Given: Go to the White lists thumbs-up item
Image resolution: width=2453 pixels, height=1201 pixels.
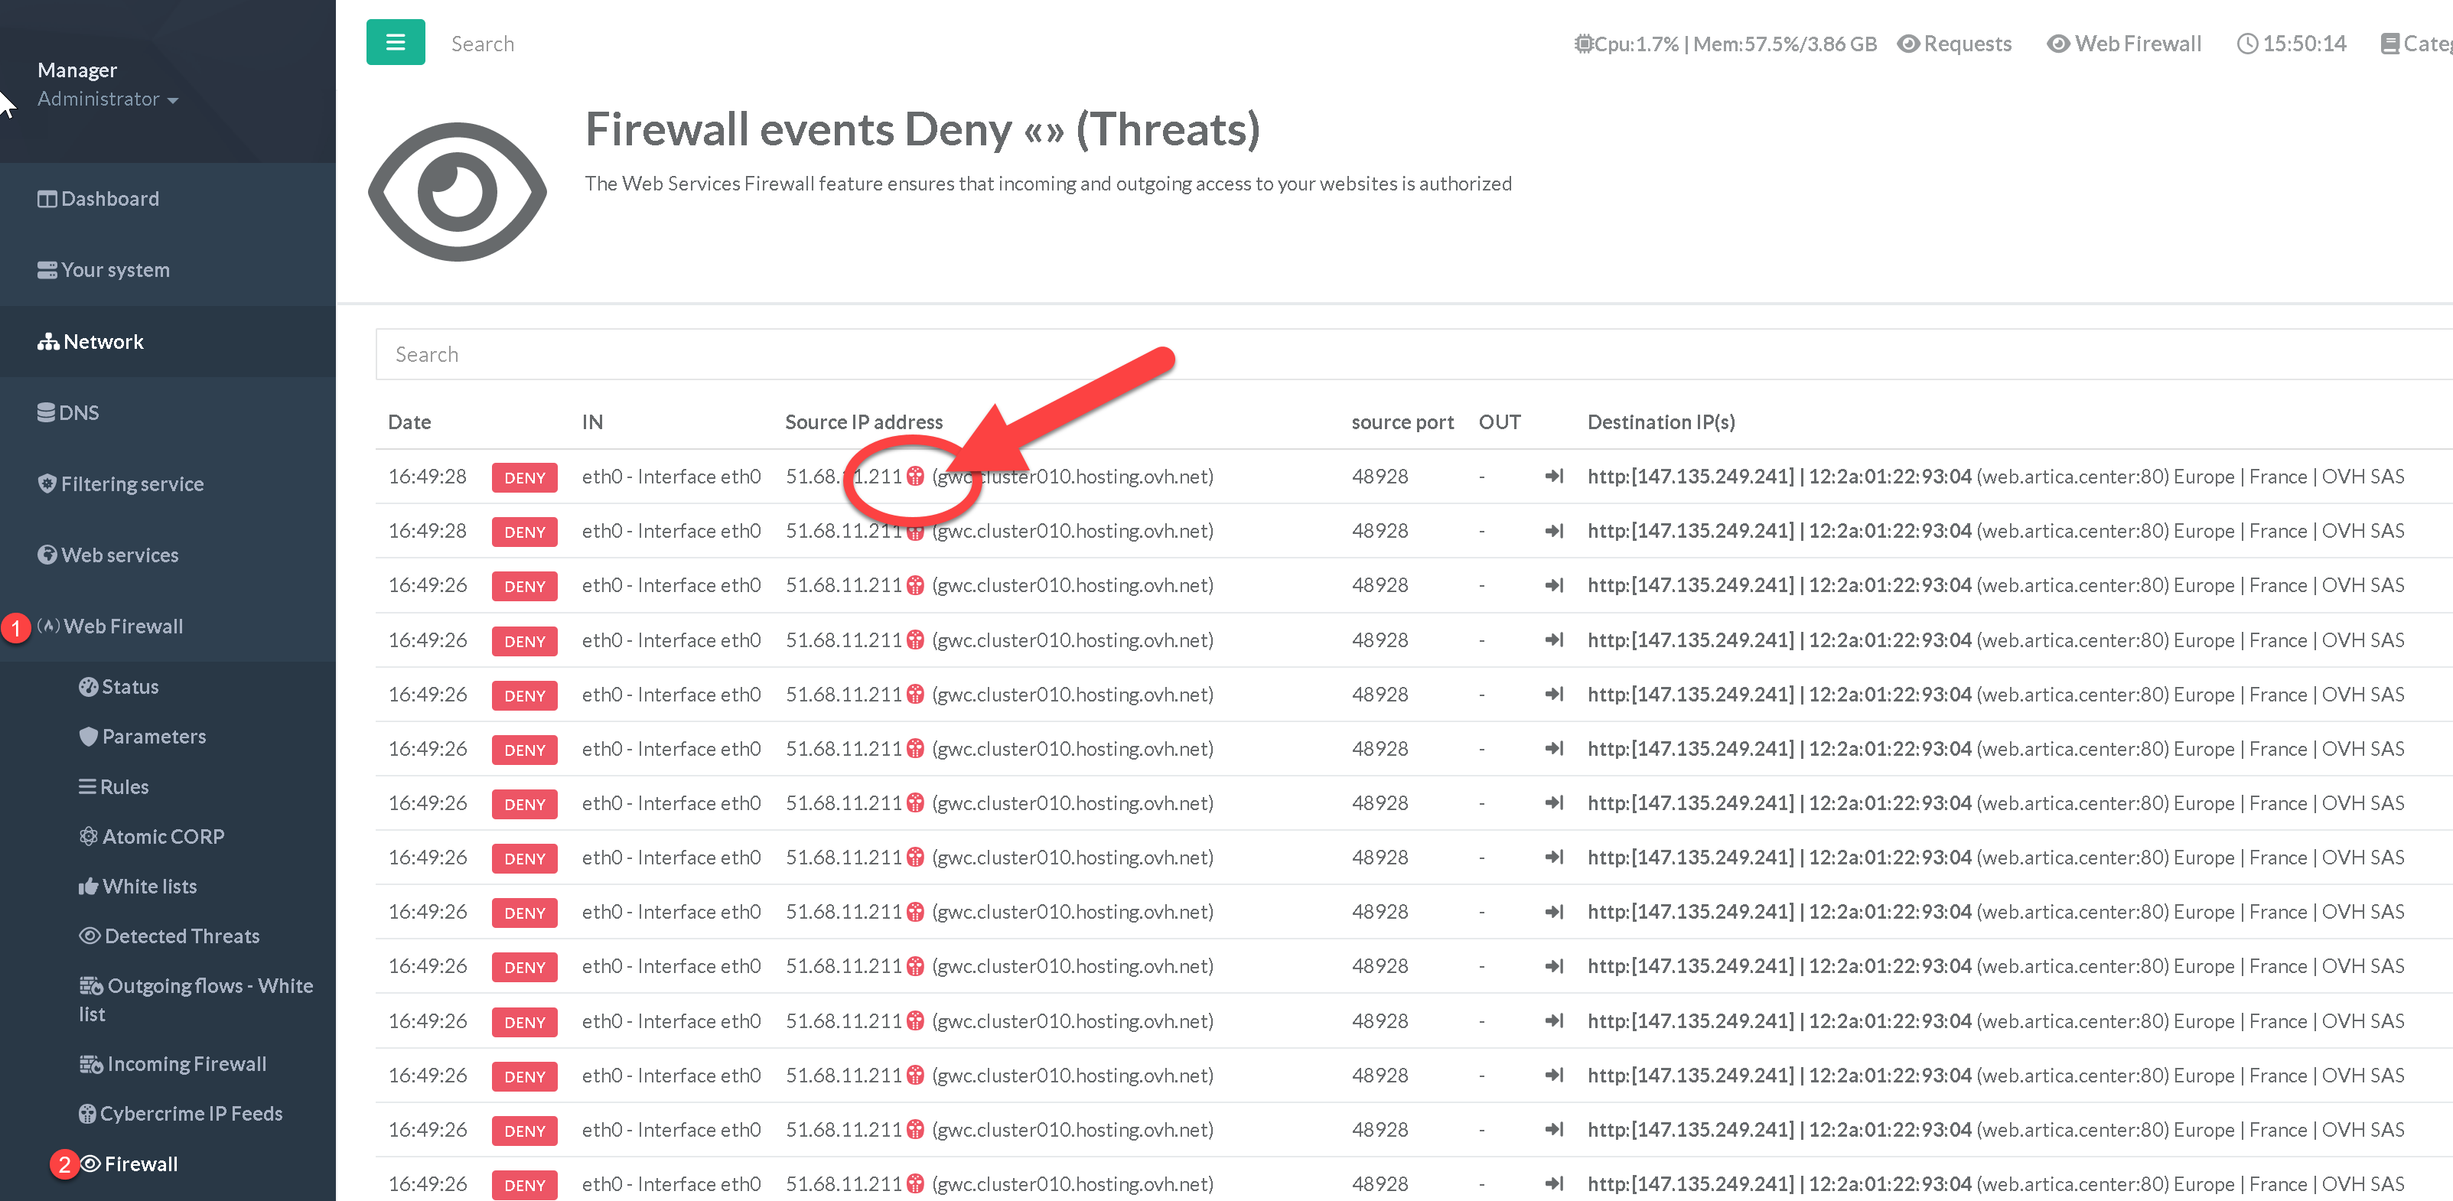Looking at the screenshot, I should [139, 886].
